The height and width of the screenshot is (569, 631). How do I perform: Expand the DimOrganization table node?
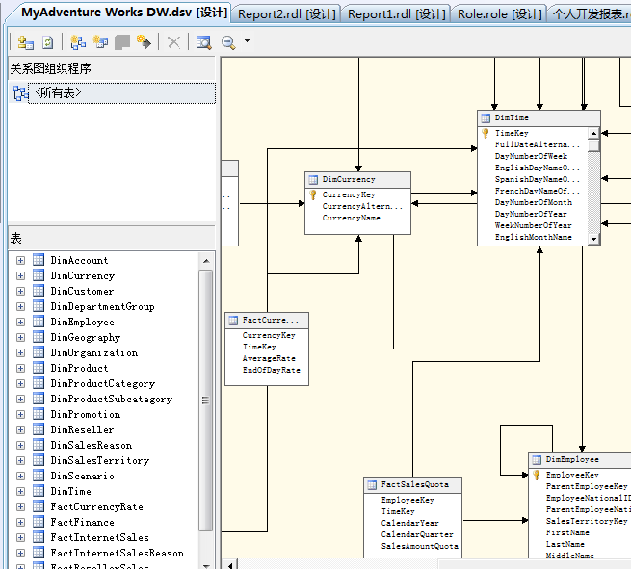[x=20, y=352]
